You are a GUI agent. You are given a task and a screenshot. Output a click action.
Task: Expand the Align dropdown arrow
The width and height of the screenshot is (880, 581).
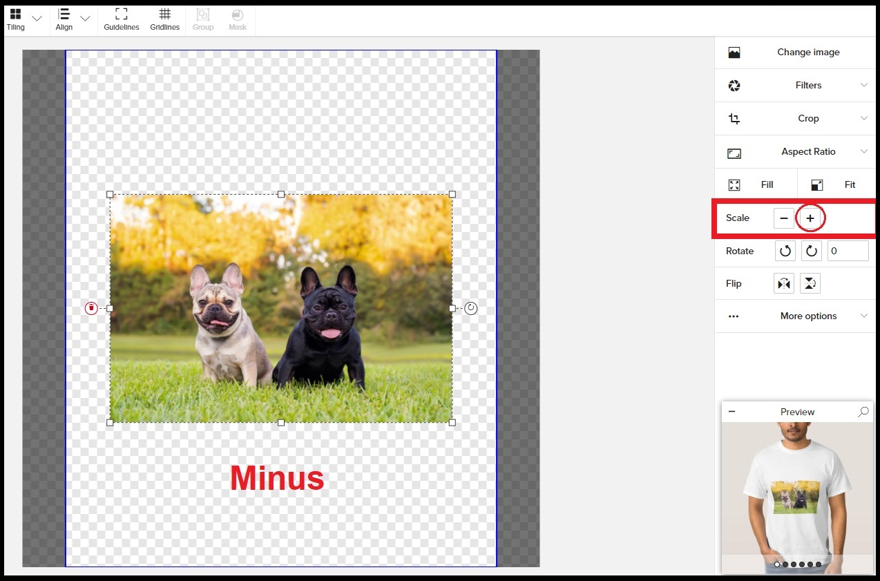click(86, 19)
